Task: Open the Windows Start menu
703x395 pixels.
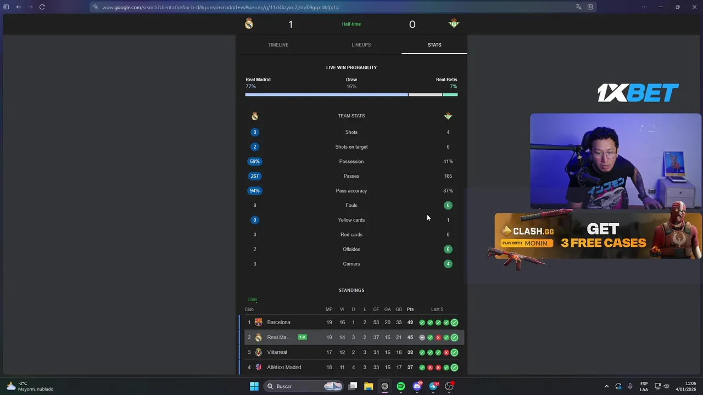Action: 254,386
